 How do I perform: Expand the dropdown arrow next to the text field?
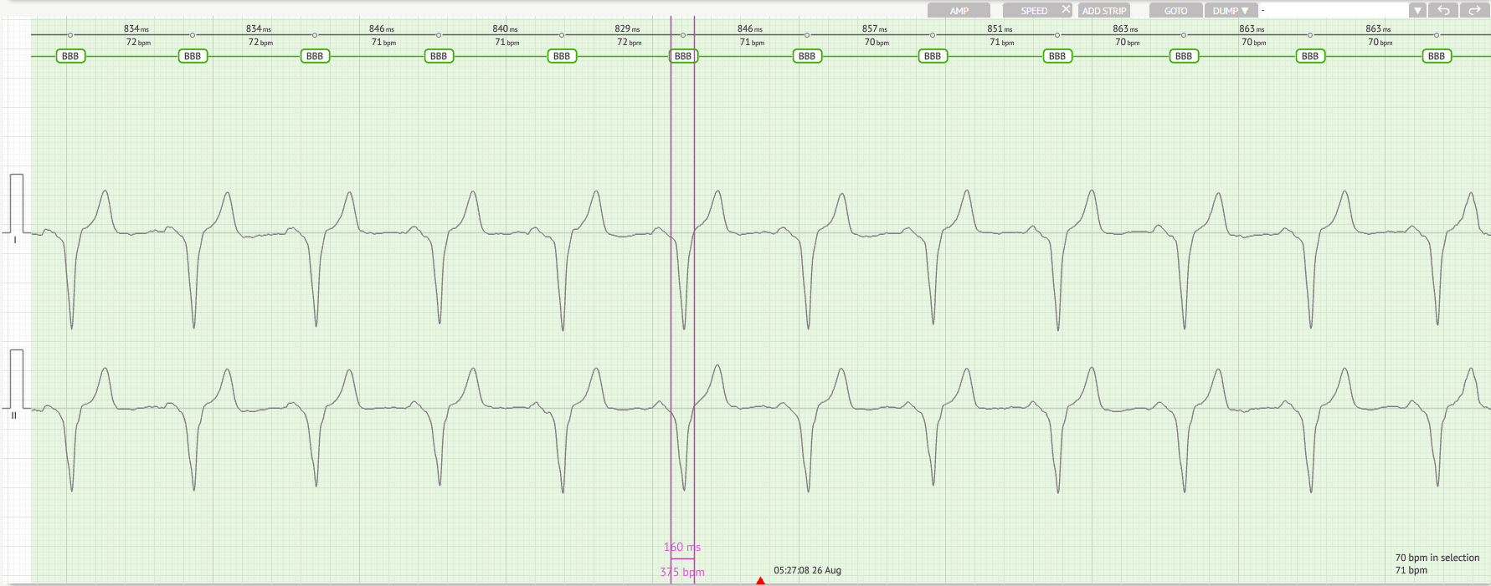[x=1417, y=11]
